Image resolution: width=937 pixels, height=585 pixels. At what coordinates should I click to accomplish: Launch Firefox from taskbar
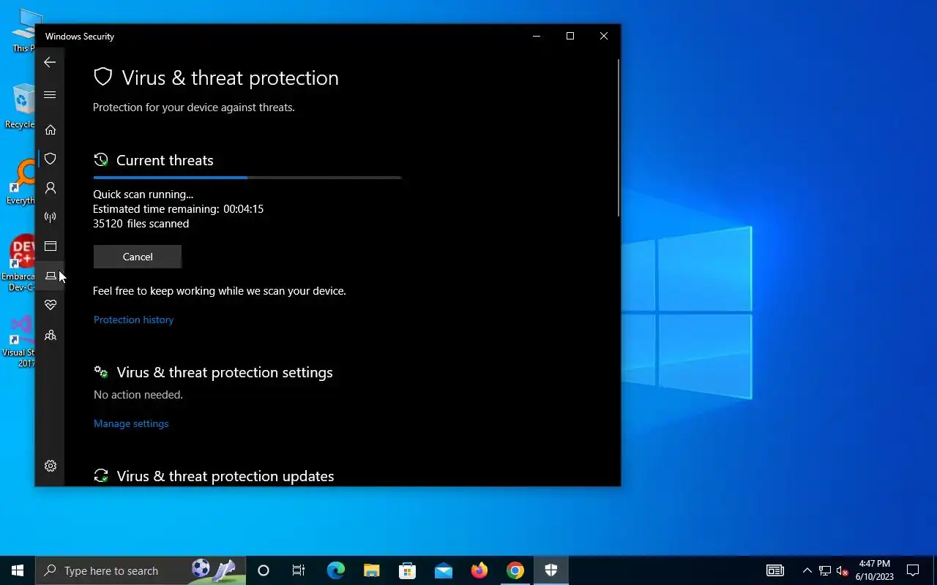pyautogui.click(x=479, y=570)
